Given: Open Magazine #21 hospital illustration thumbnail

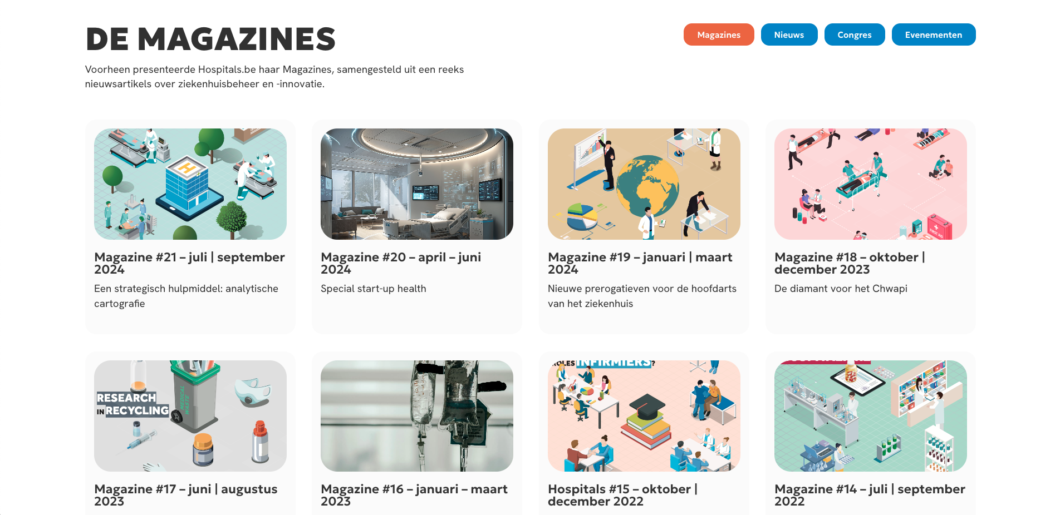Looking at the screenshot, I should point(190,184).
